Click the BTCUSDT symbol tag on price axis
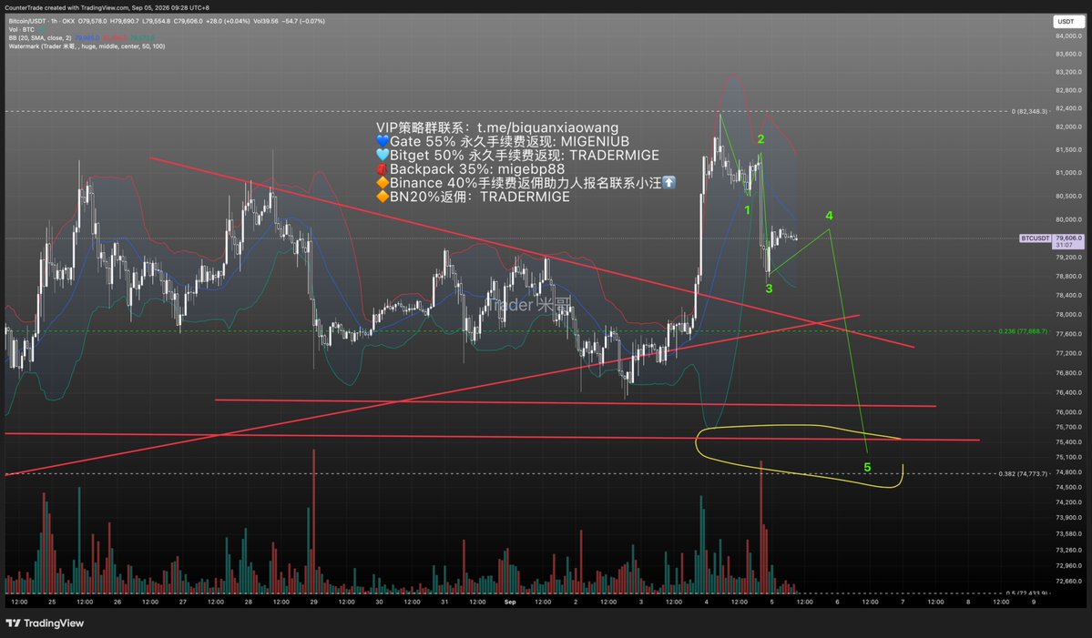The width and height of the screenshot is (1092, 638). tap(1035, 238)
